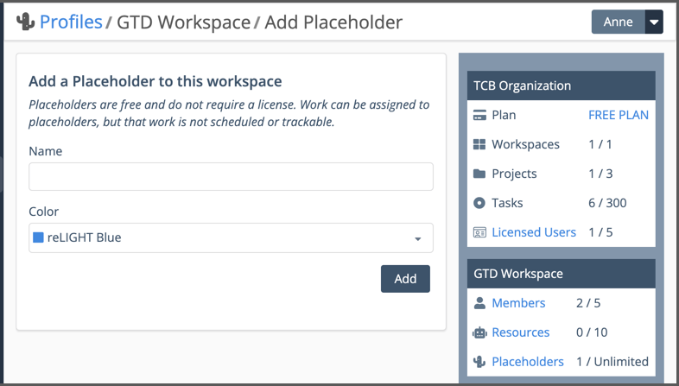Click the cactus logo icon in header

[x=25, y=22]
